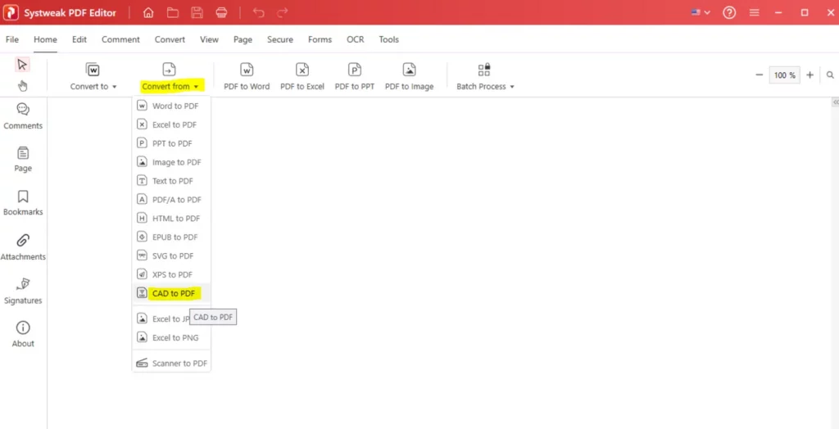Viewport: 839px width, 429px height.
Task: Undo last action with undo arrow
Action: tap(258, 13)
